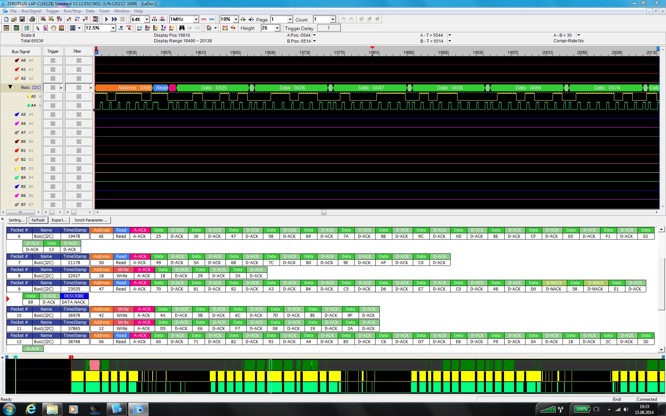Click the Refresh button
Viewport: 666px width, 416px height.
38,220
